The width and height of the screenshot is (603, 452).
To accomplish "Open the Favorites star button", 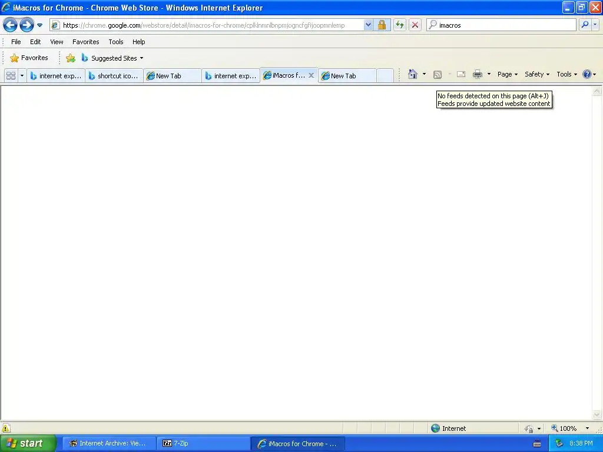I will pos(29,58).
